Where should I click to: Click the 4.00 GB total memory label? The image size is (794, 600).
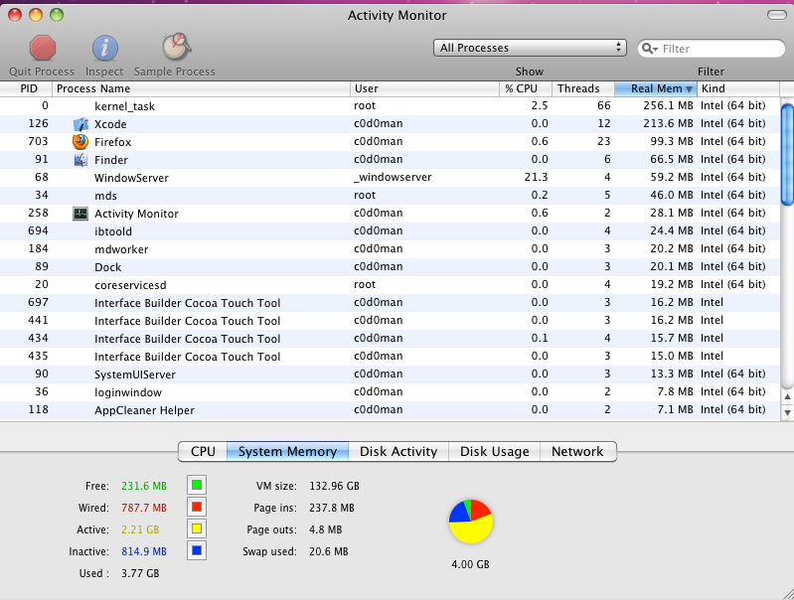(470, 564)
